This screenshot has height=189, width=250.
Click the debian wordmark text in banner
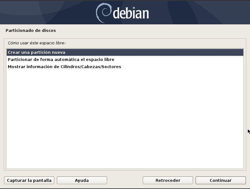(131, 13)
